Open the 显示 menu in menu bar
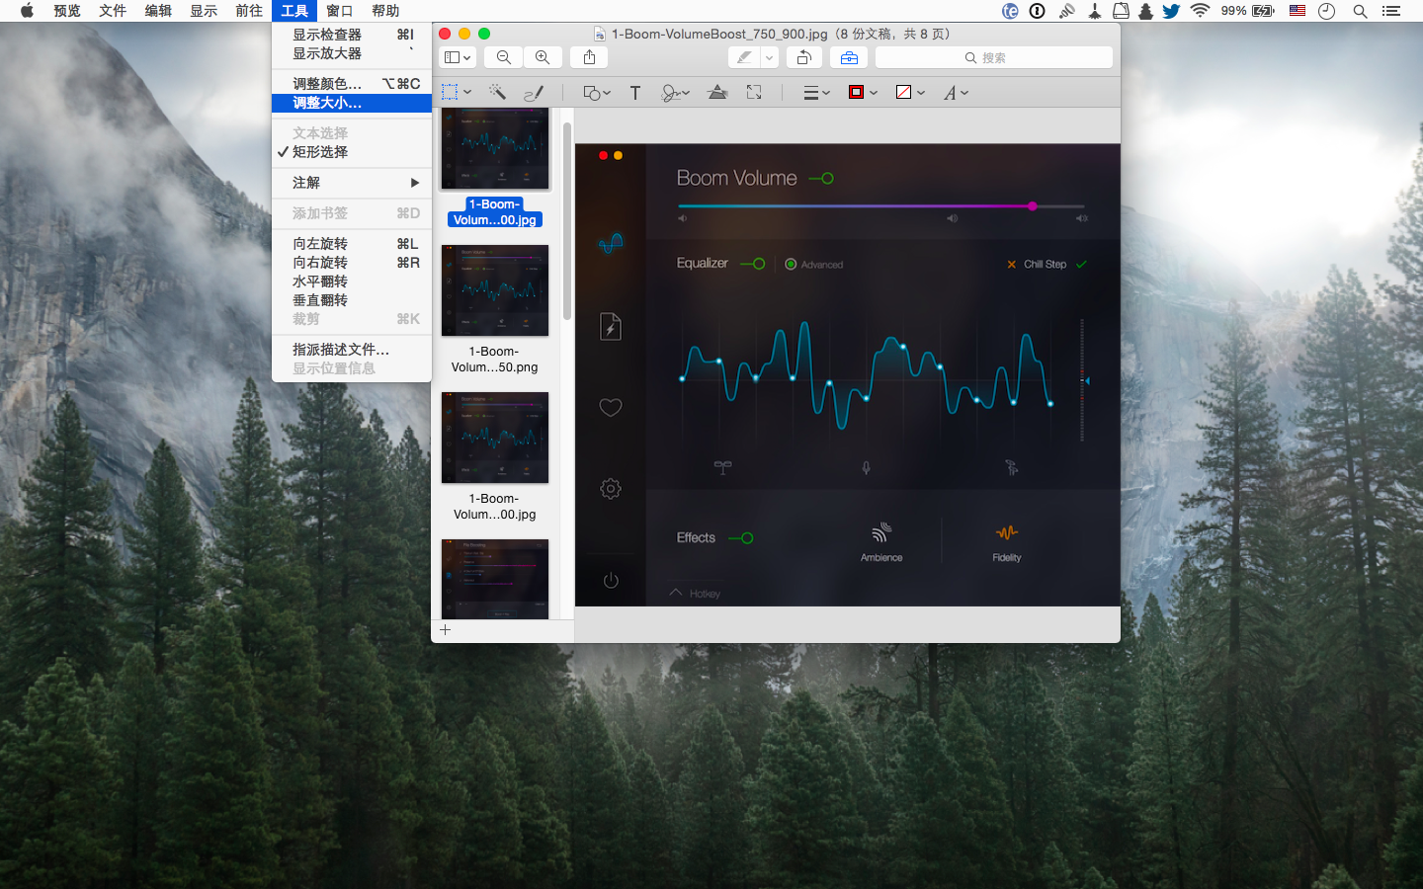Screen dimensions: 1423x889 (204, 11)
